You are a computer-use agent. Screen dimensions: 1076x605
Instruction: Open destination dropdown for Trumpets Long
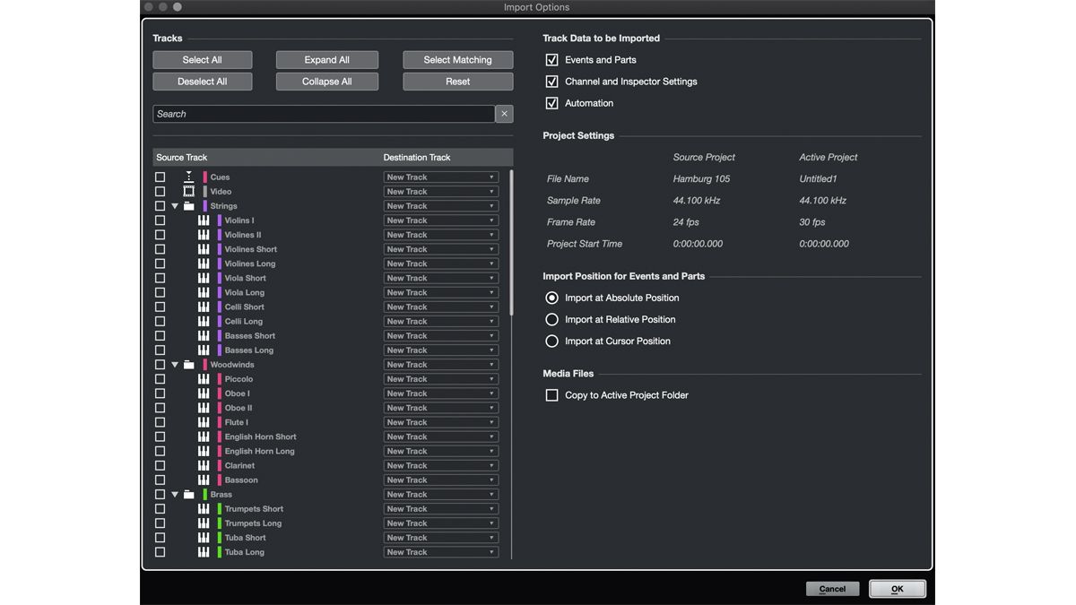point(440,523)
